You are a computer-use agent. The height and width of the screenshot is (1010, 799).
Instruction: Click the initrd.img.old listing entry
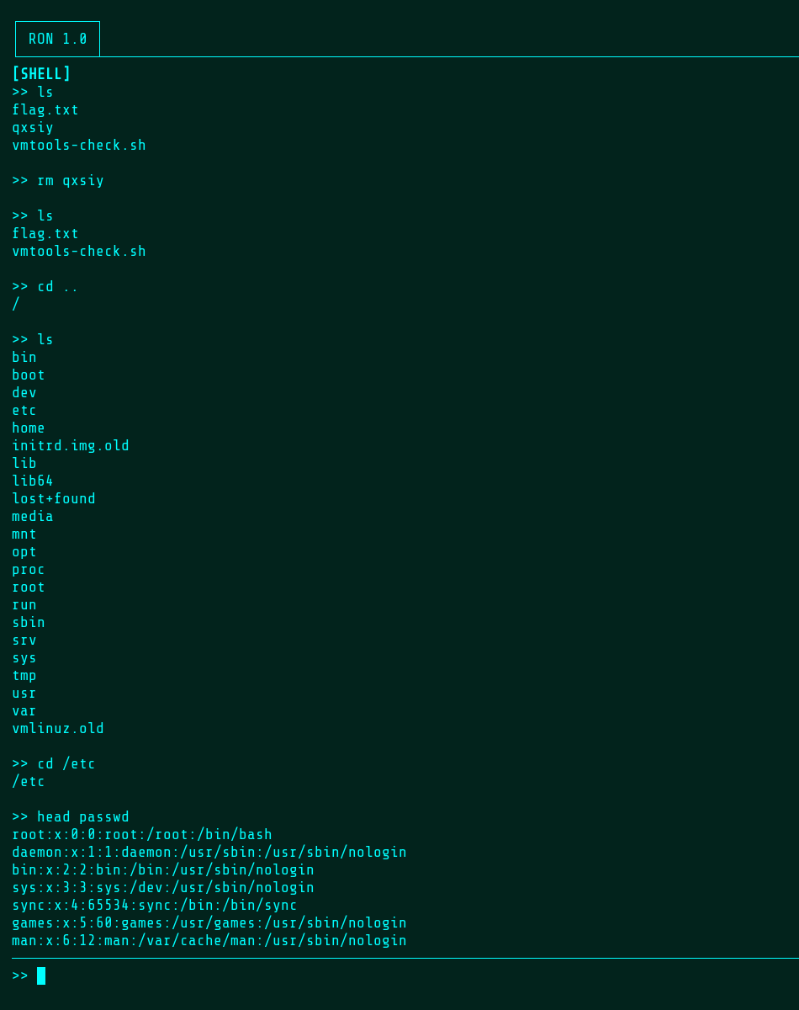coord(71,446)
